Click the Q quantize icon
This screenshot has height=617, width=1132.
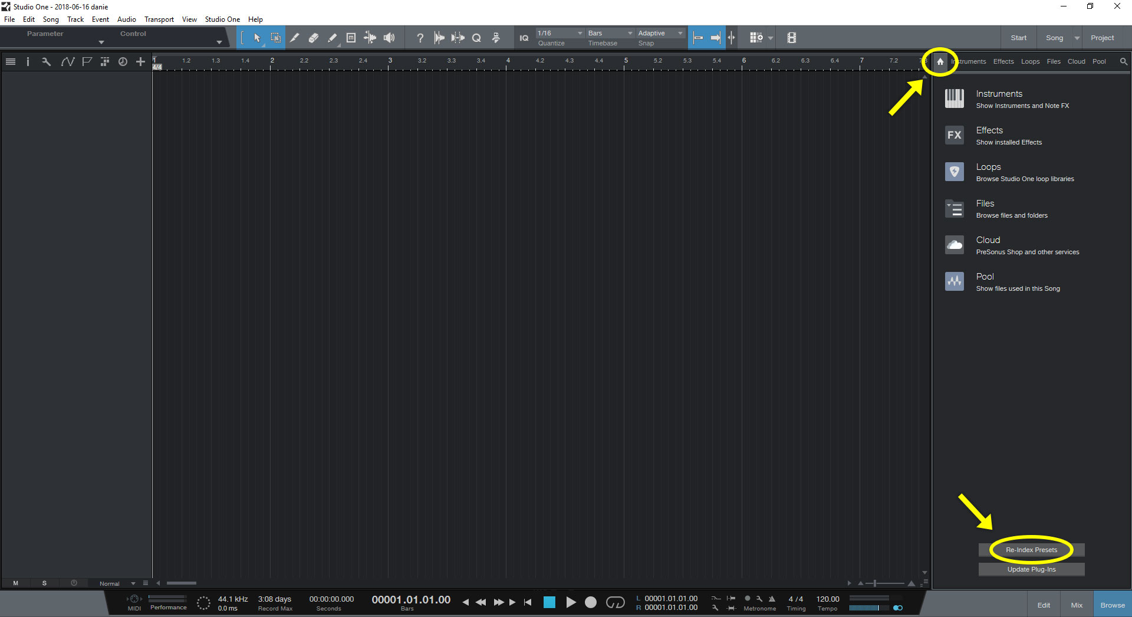point(476,38)
